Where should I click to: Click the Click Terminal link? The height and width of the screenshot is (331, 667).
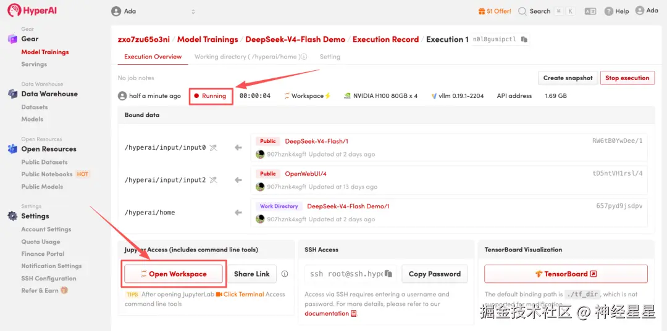tap(244, 294)
